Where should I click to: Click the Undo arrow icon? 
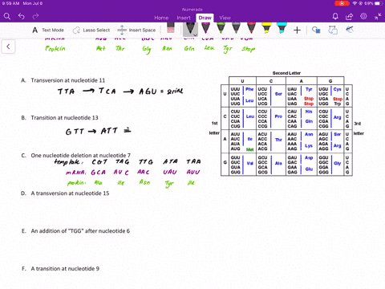pos(22,17)
